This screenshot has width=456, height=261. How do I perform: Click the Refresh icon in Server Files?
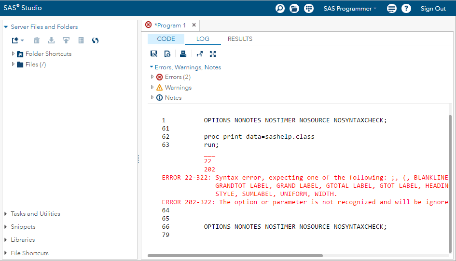tap(95, 40)
